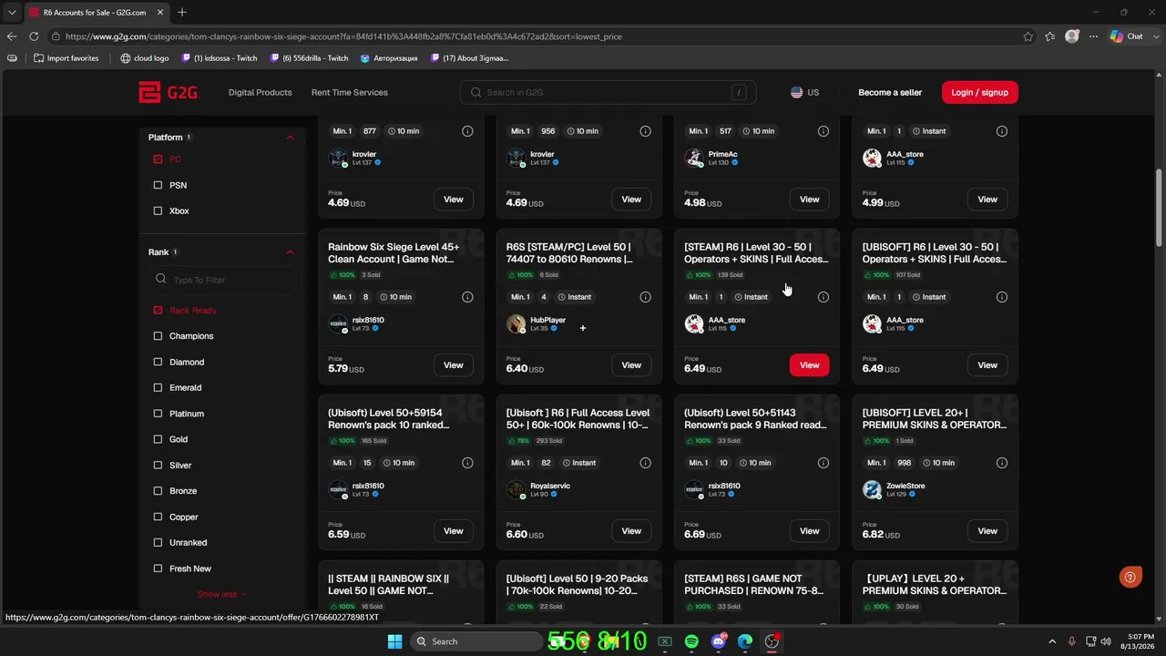1166x656 pixels.
Task: Open Discord from the taskbar
Action: point(719,641)
